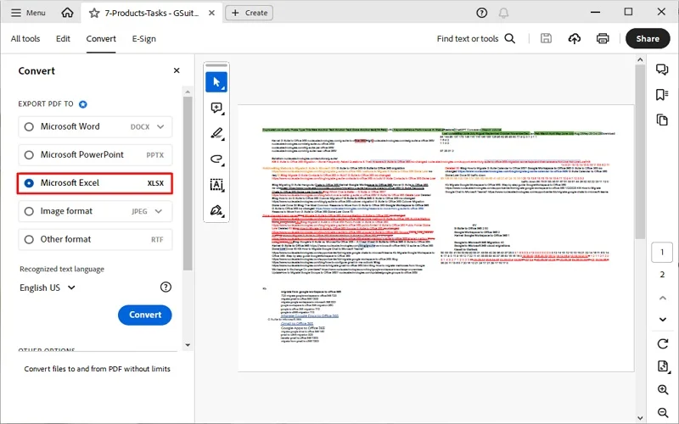Choose the Add comment tool
Image resolution: width=679 pixels, height=424 pixels.
point(216,108)
